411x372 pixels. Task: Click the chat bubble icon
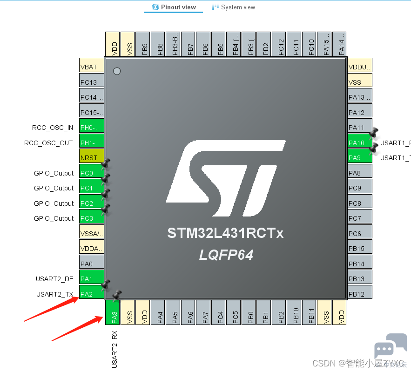tap(391, 345)
